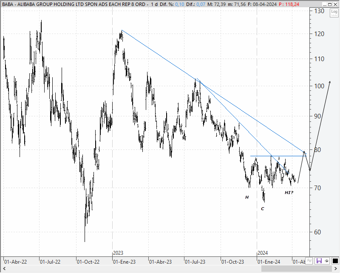
Task: Select the 'HI?' annotation on the chart
Action: (289, 192)
